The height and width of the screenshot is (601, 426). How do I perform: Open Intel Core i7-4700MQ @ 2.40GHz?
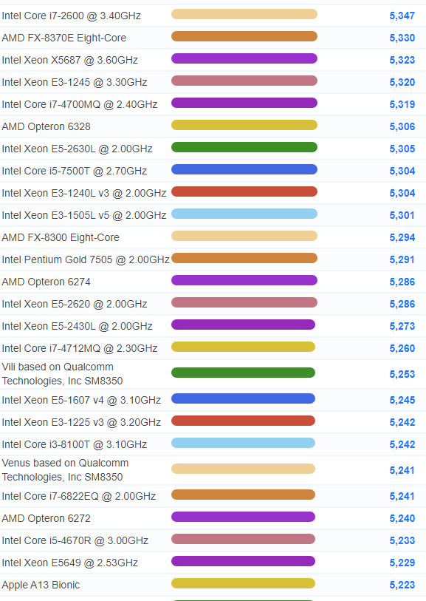click(80, 105)
